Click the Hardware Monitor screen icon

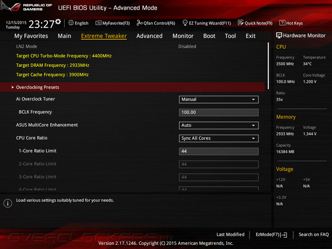[279, 36]
